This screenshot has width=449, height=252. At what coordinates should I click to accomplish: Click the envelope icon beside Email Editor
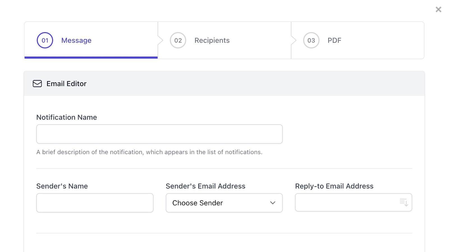[37, 84]
